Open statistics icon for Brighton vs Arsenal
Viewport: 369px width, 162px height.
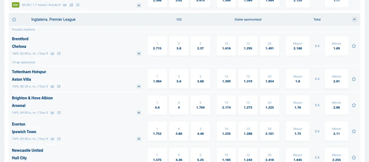[53, 113]
